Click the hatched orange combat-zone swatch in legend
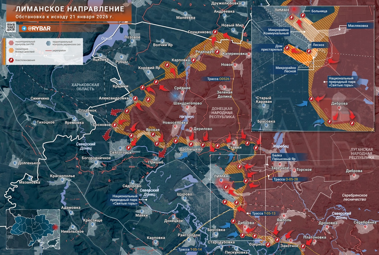Viewport: 379px width, 255px height. [11, 51]
